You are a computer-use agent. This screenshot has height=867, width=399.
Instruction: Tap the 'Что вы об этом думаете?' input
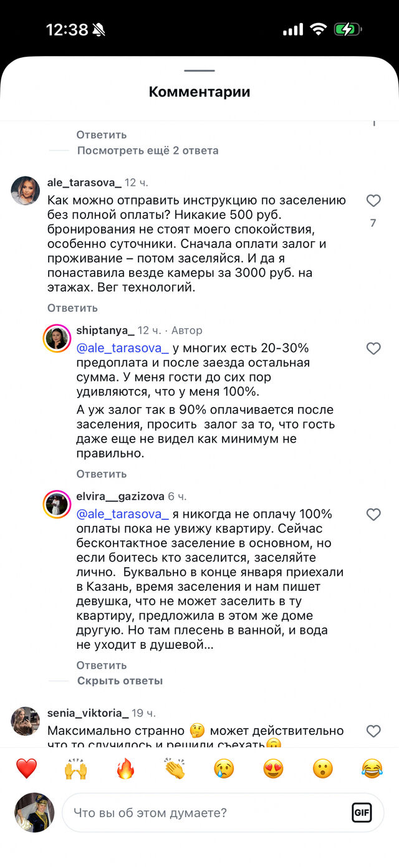coord(187,812)
